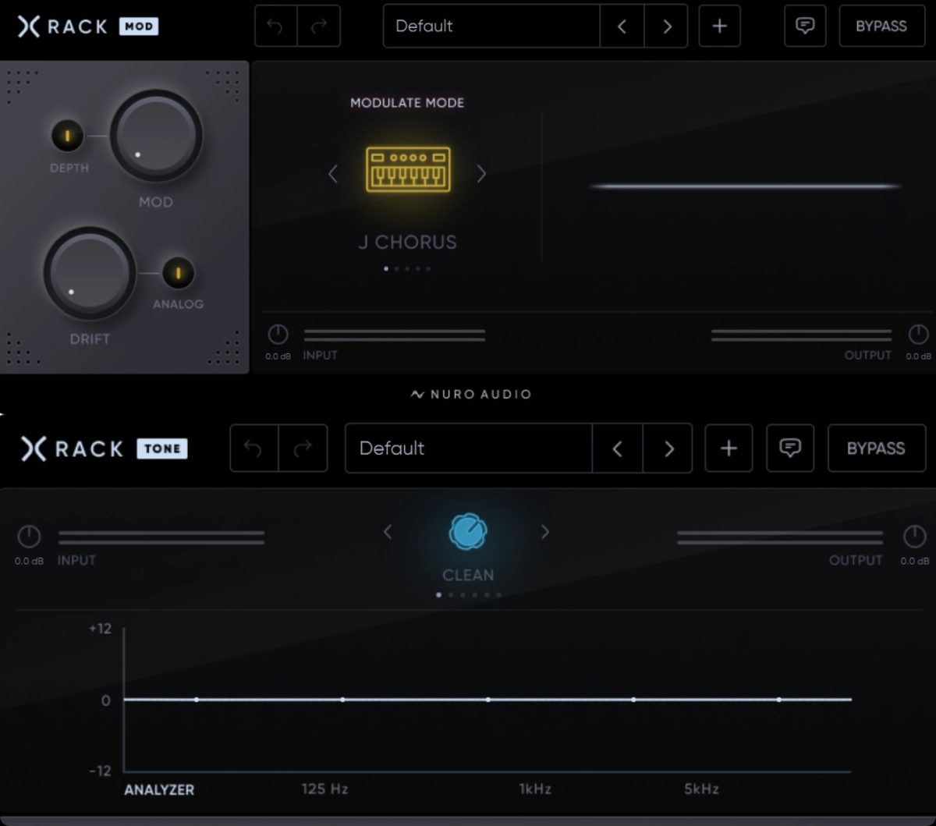The height and width of the screenshot is (826, 936).
Task: Select first tone mode page dot
Action: click(x=438, y=594)
